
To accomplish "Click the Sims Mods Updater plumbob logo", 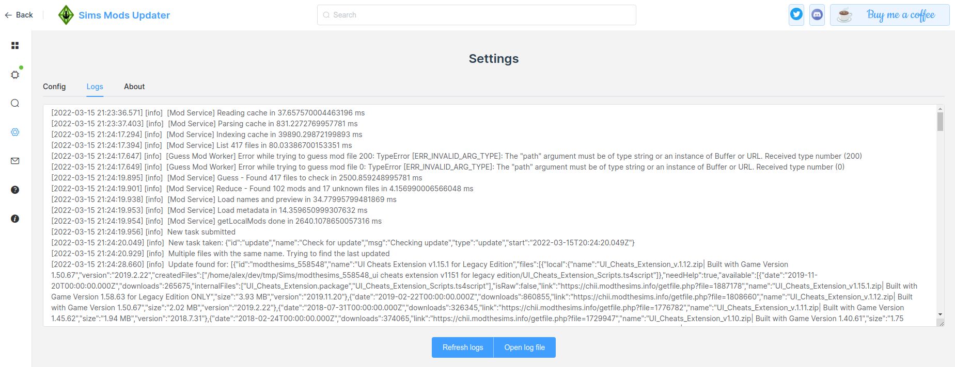I will [66, 15].
